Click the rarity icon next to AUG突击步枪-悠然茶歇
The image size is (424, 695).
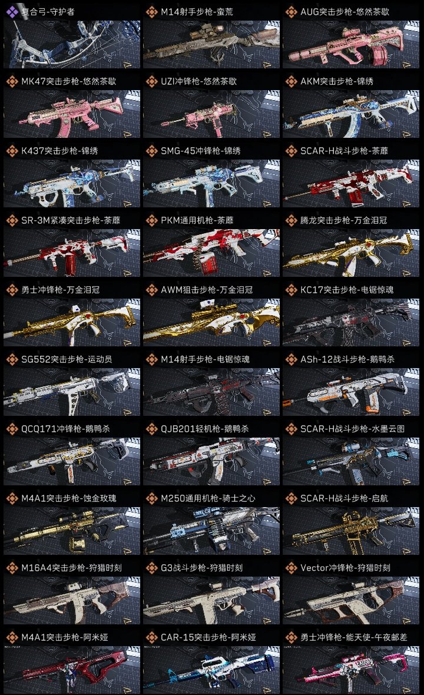[x=291, y=12]
